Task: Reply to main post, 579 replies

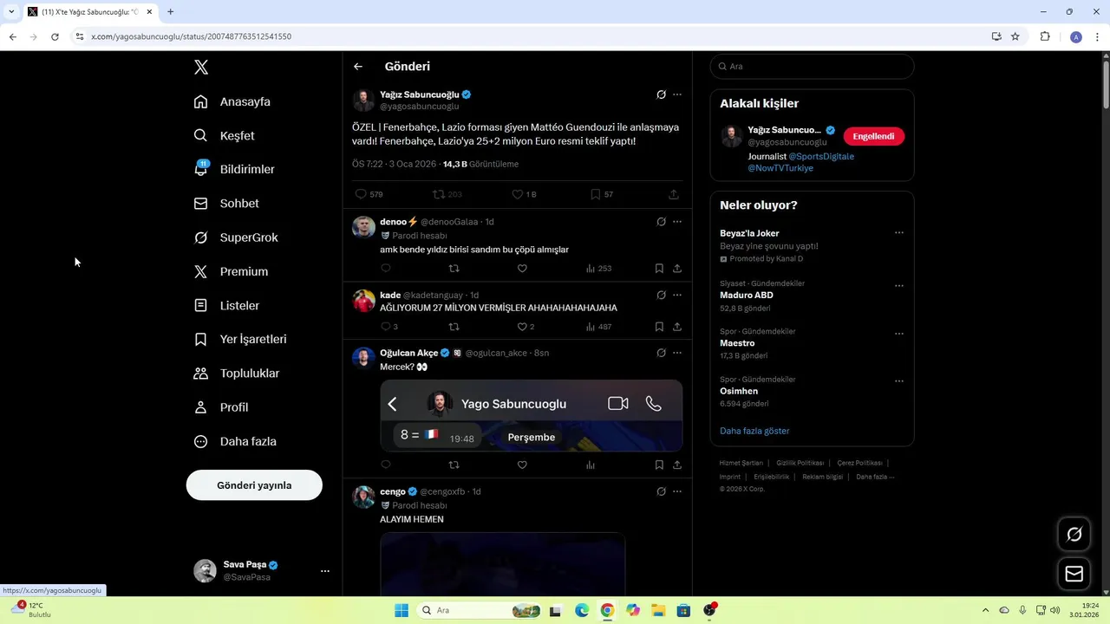Action: (x=369, y=194)
